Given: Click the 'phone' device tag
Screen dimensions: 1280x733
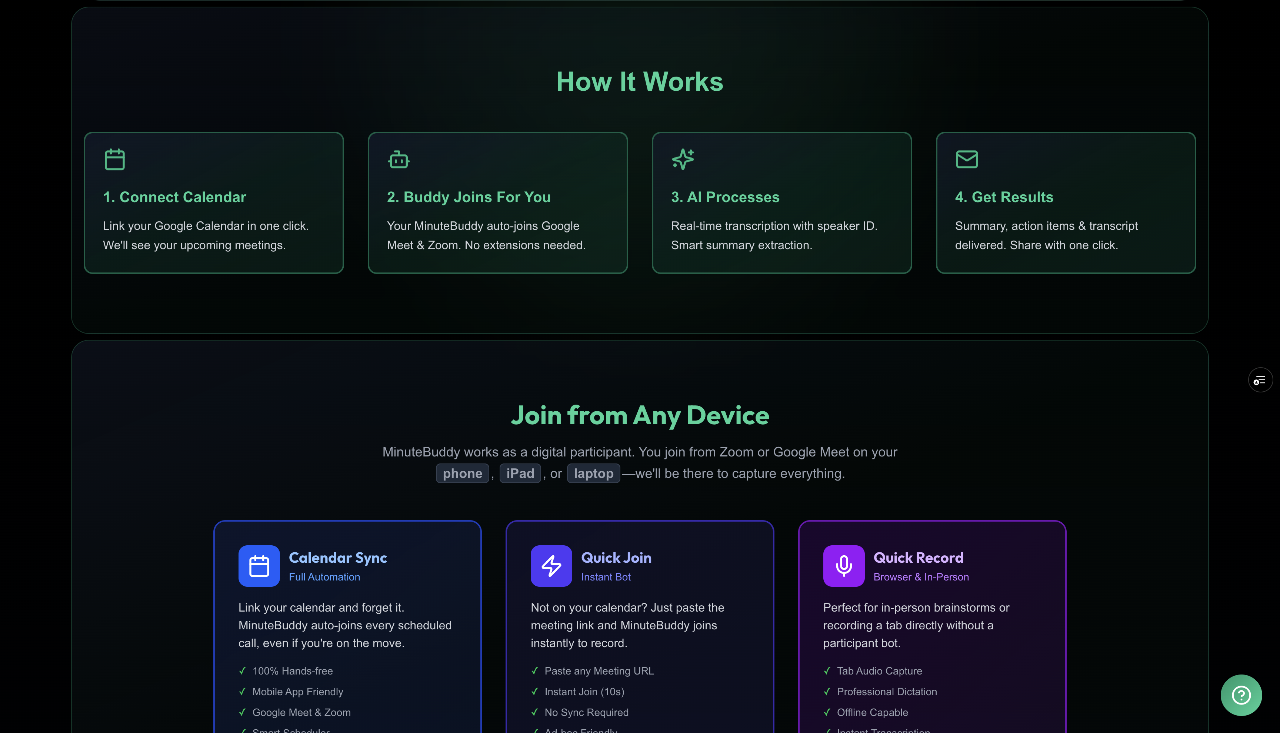Looking at the screenshot, I should [462, 474].
